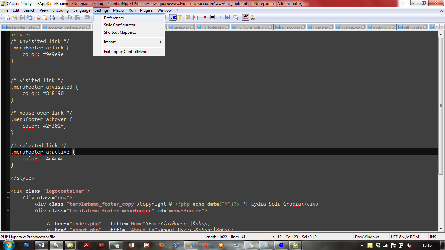The height and width of the screenshot is (250, 445).
Task: Click the editor scrollbar's up arrow
Action: (441, 34)
